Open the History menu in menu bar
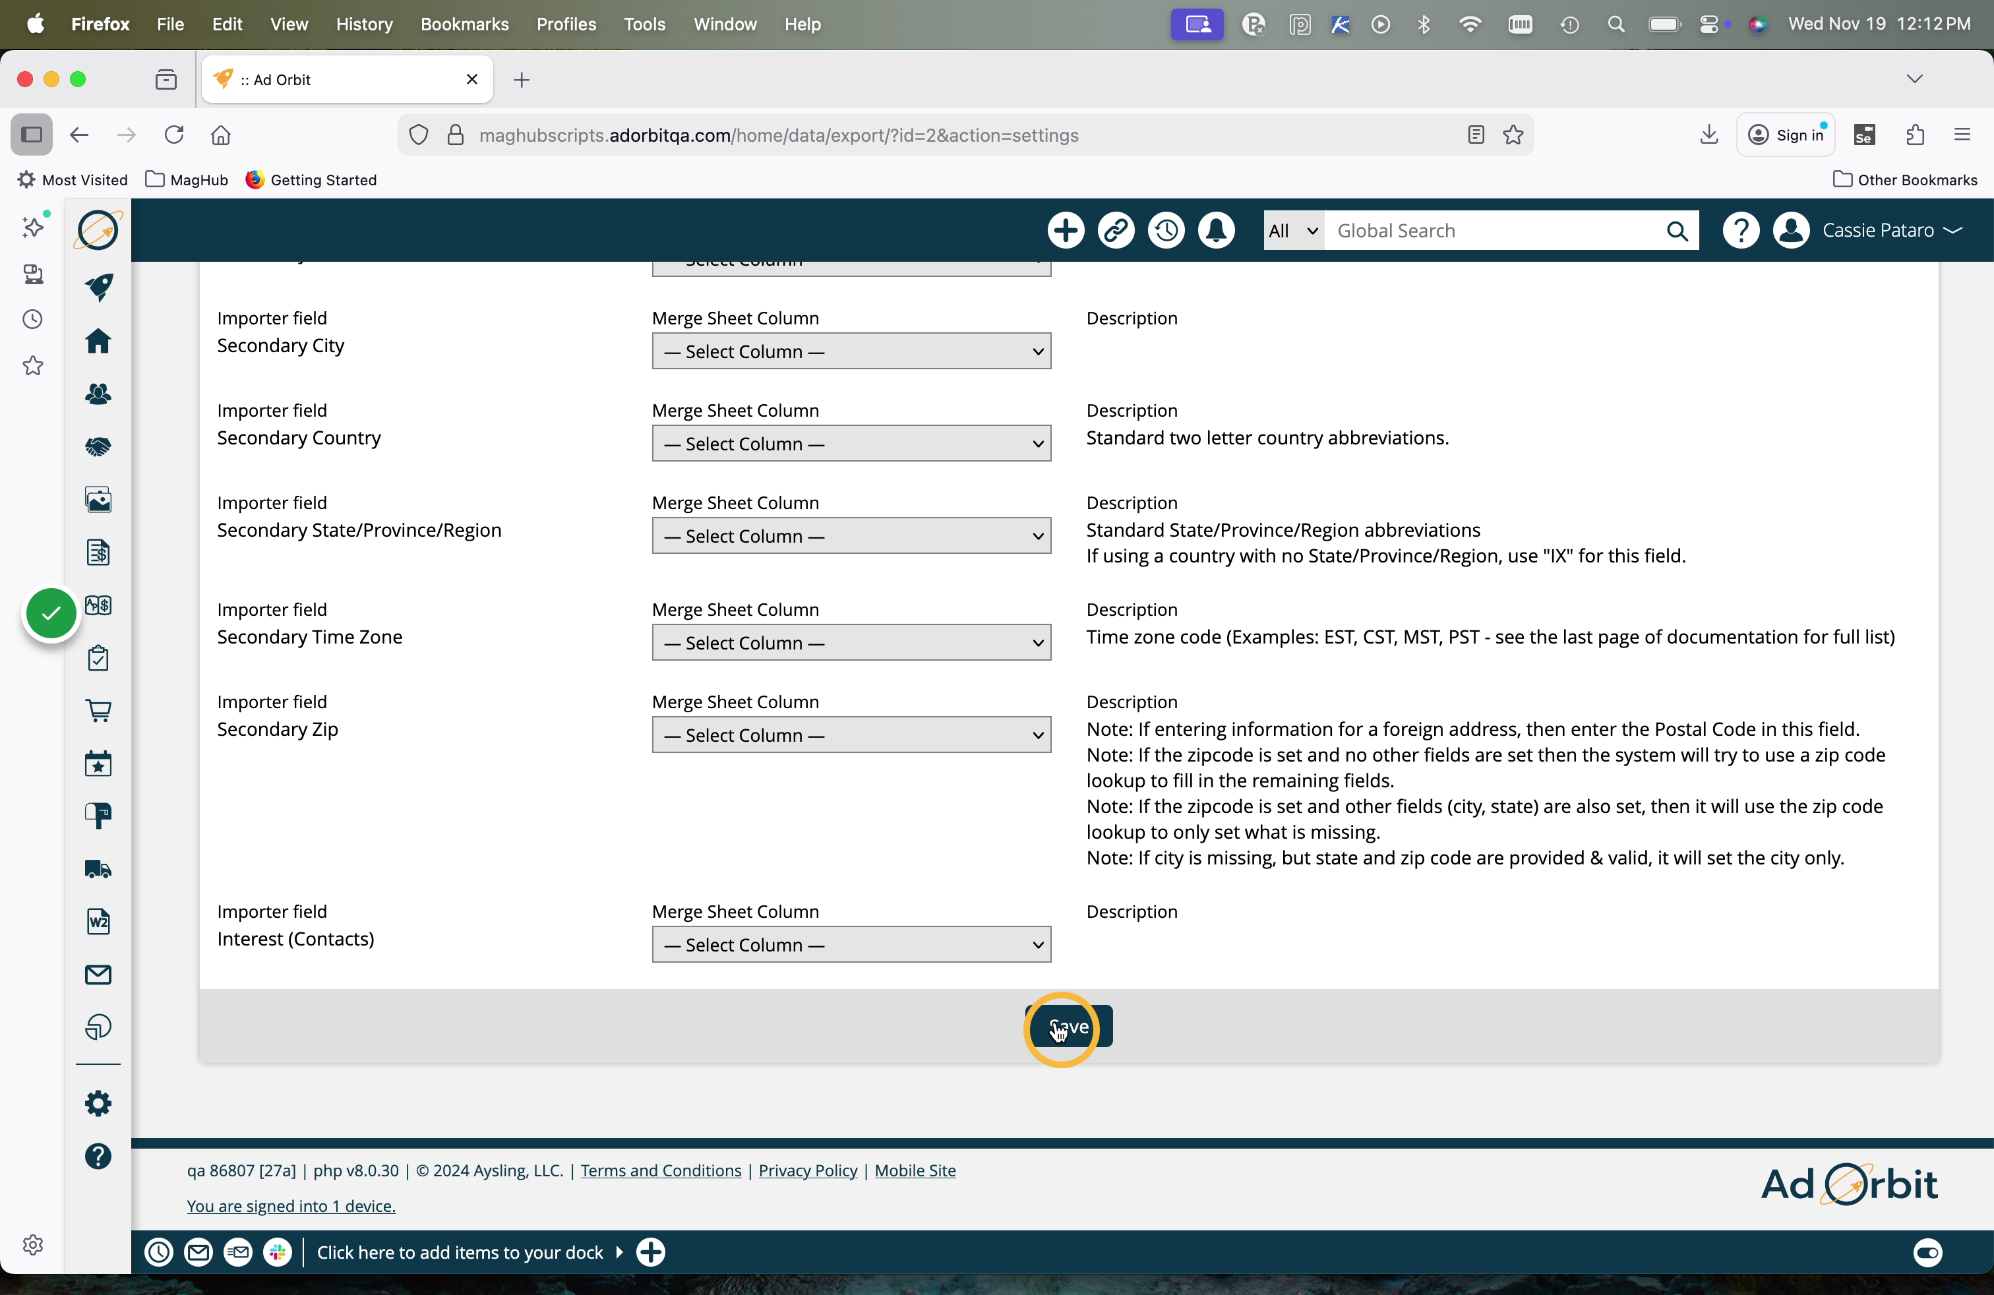The width and height of the screenshot is (1994, 1295). pos(363,24)
